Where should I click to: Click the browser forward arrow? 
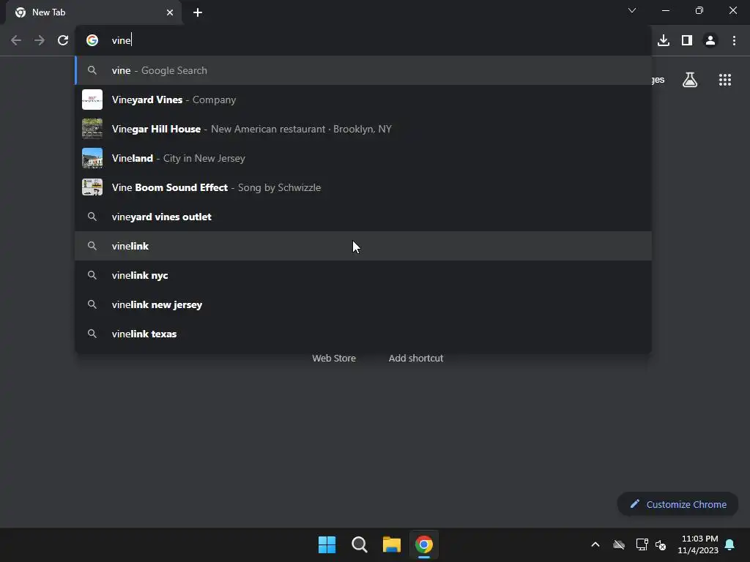click(40, 41)
